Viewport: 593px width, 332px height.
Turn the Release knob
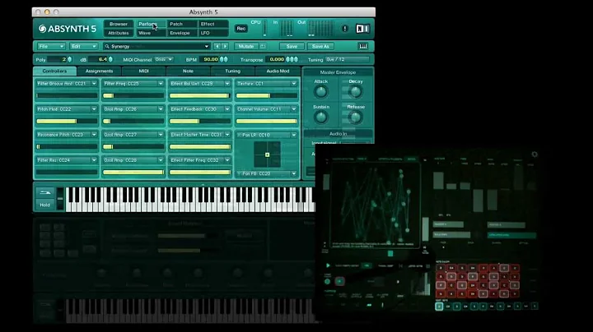tap(355, 117)
